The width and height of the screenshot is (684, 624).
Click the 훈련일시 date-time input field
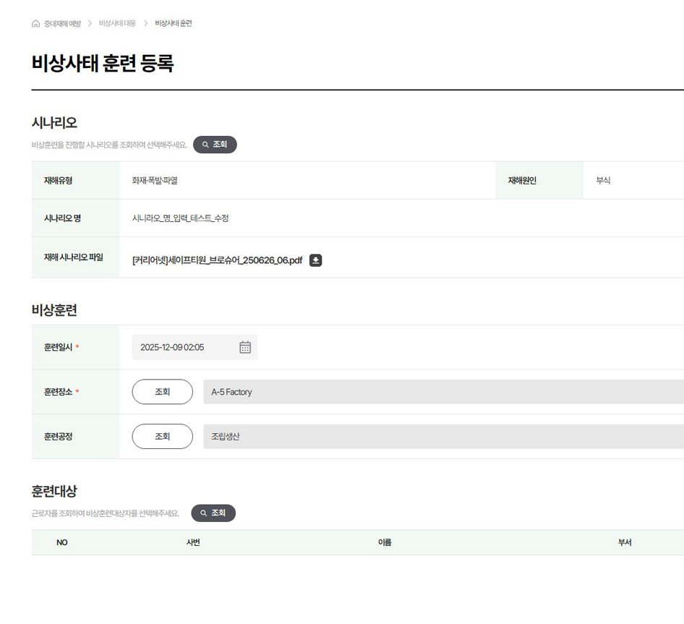click(x=184, y=347)
